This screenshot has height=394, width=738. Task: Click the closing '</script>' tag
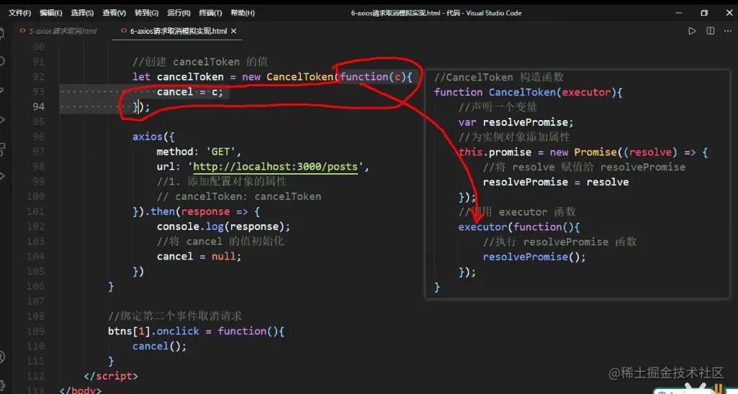pos(111,376)
